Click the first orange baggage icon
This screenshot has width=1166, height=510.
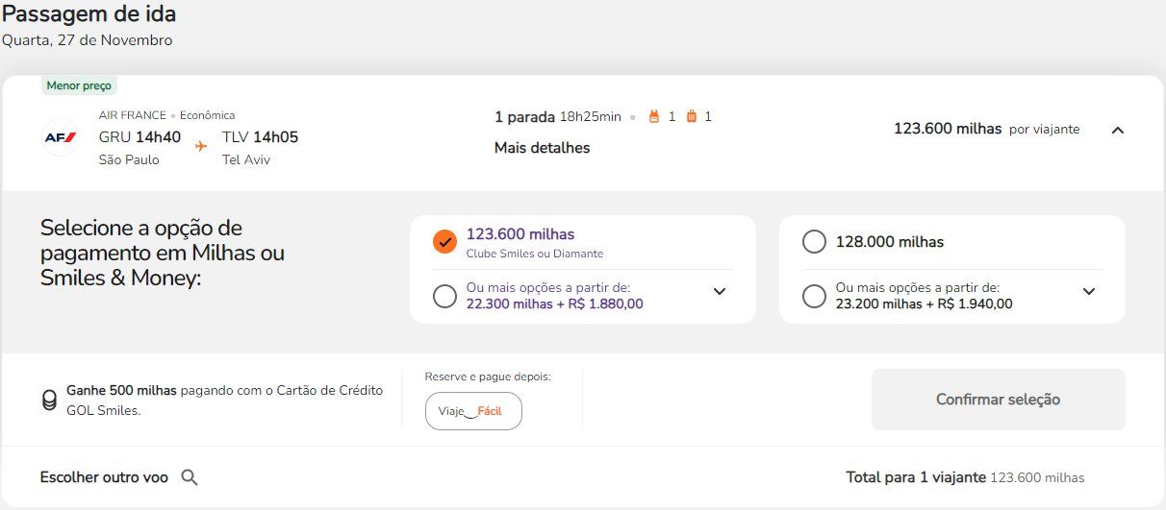click(x=654, y=117)
